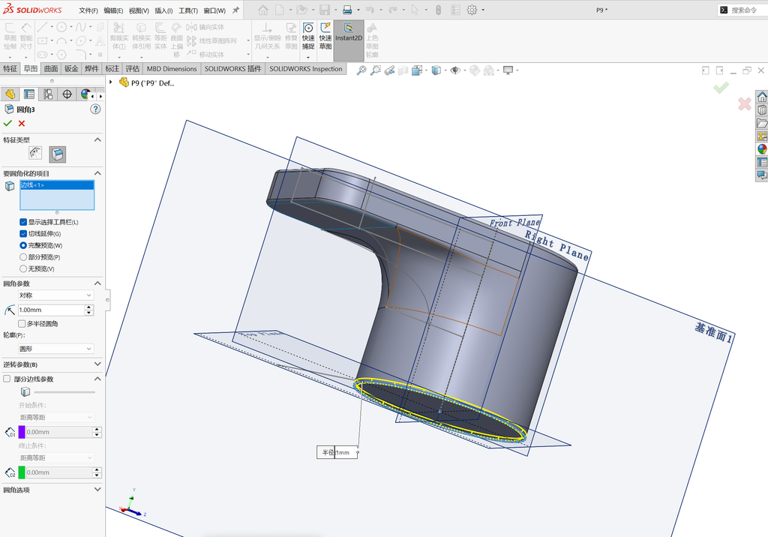Open the DisplayManager color ball tab

pos(85,94)
